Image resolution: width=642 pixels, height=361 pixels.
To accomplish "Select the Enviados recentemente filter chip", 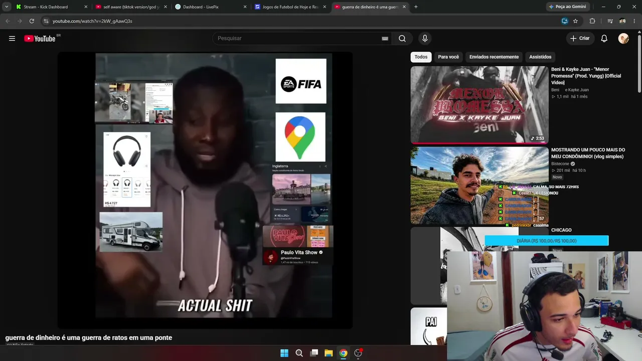I will pos(494,57).
